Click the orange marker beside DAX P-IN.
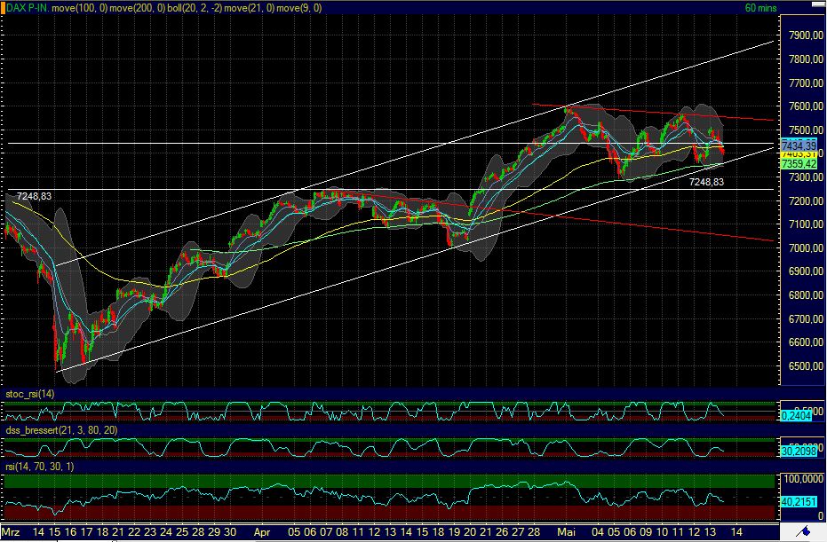The width and height of the screenshot is (827, 542). 2,8
